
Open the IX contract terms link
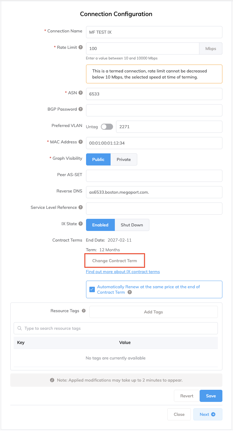[123, 272]
